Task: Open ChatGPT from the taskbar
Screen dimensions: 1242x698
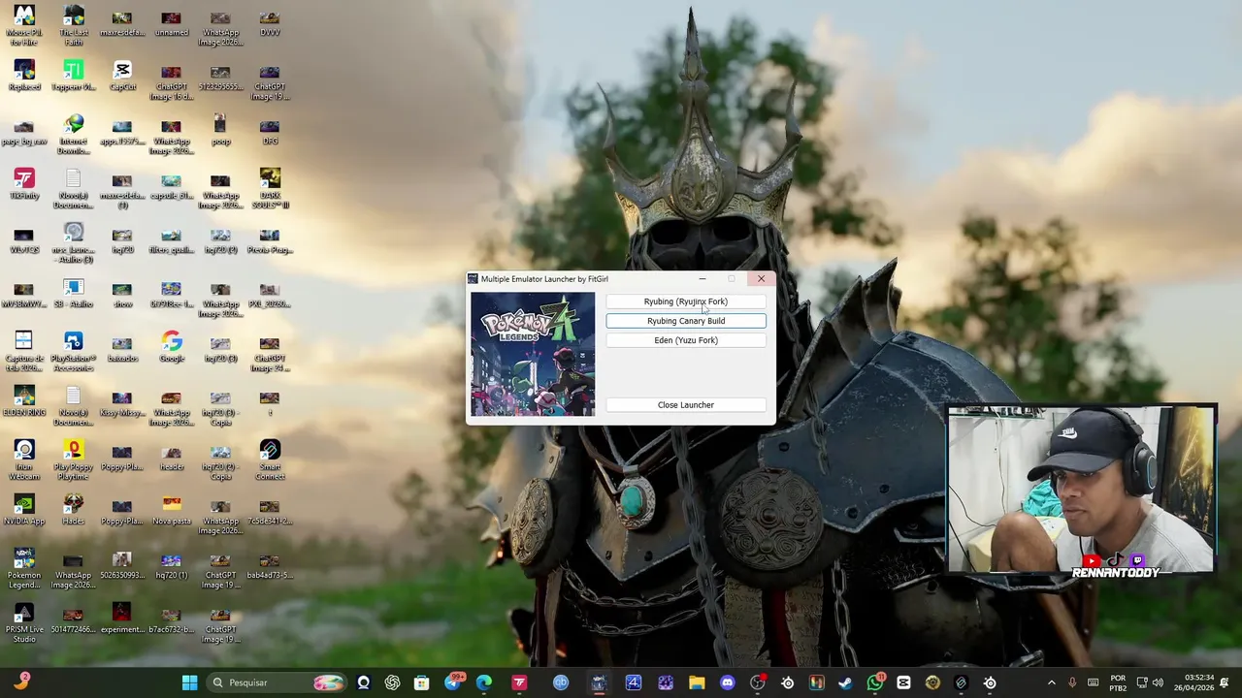Action: (x=393, y=682)
